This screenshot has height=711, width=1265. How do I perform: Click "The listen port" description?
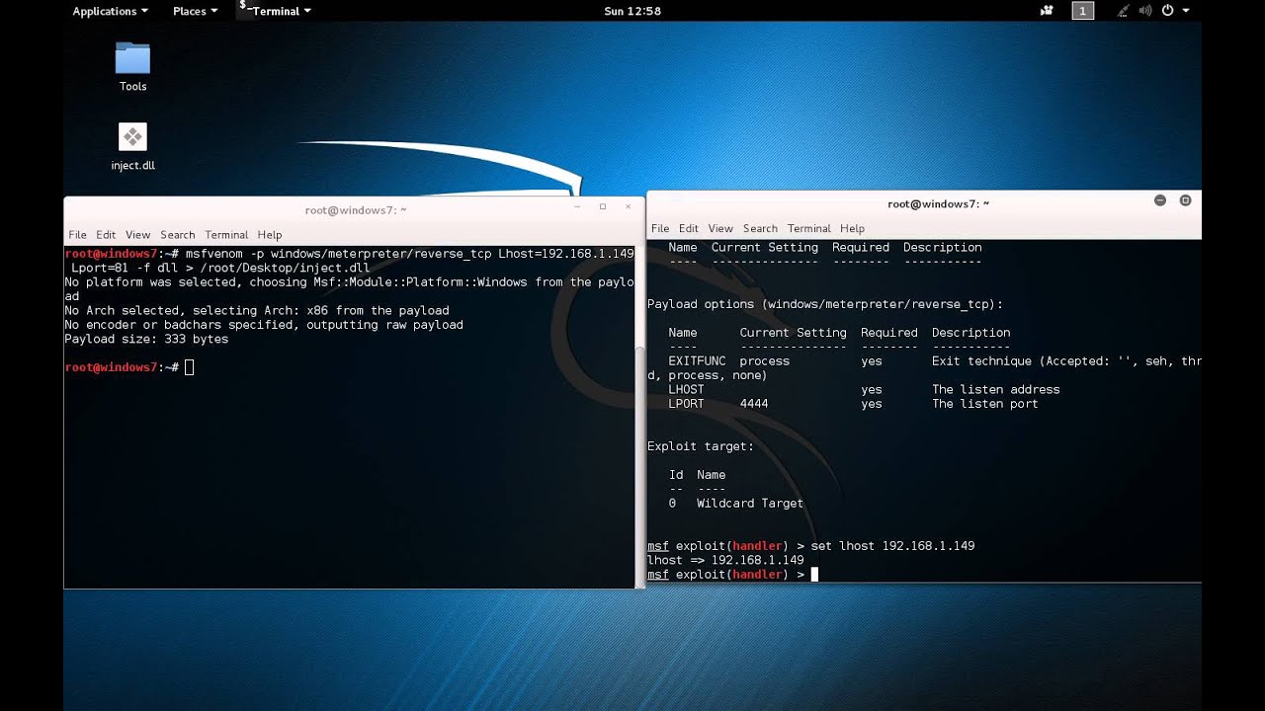coord(985,404)
